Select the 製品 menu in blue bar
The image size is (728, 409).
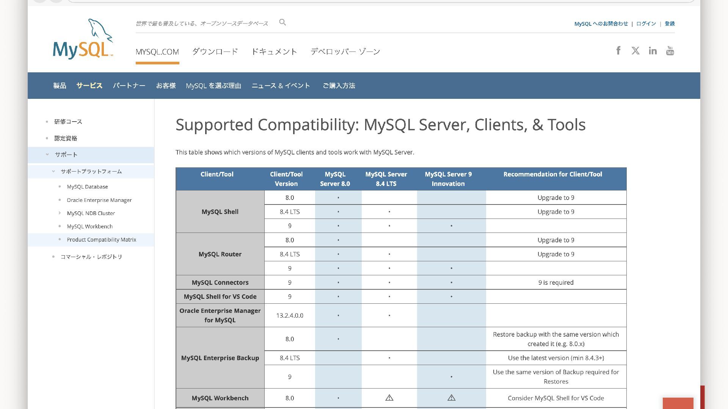[60, 86]
